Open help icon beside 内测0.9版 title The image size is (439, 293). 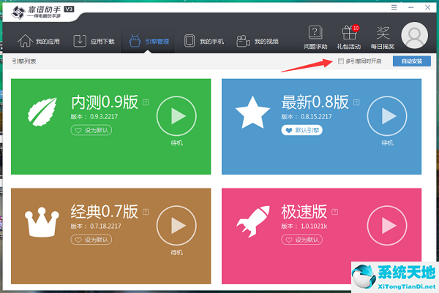tap(146, 102)
